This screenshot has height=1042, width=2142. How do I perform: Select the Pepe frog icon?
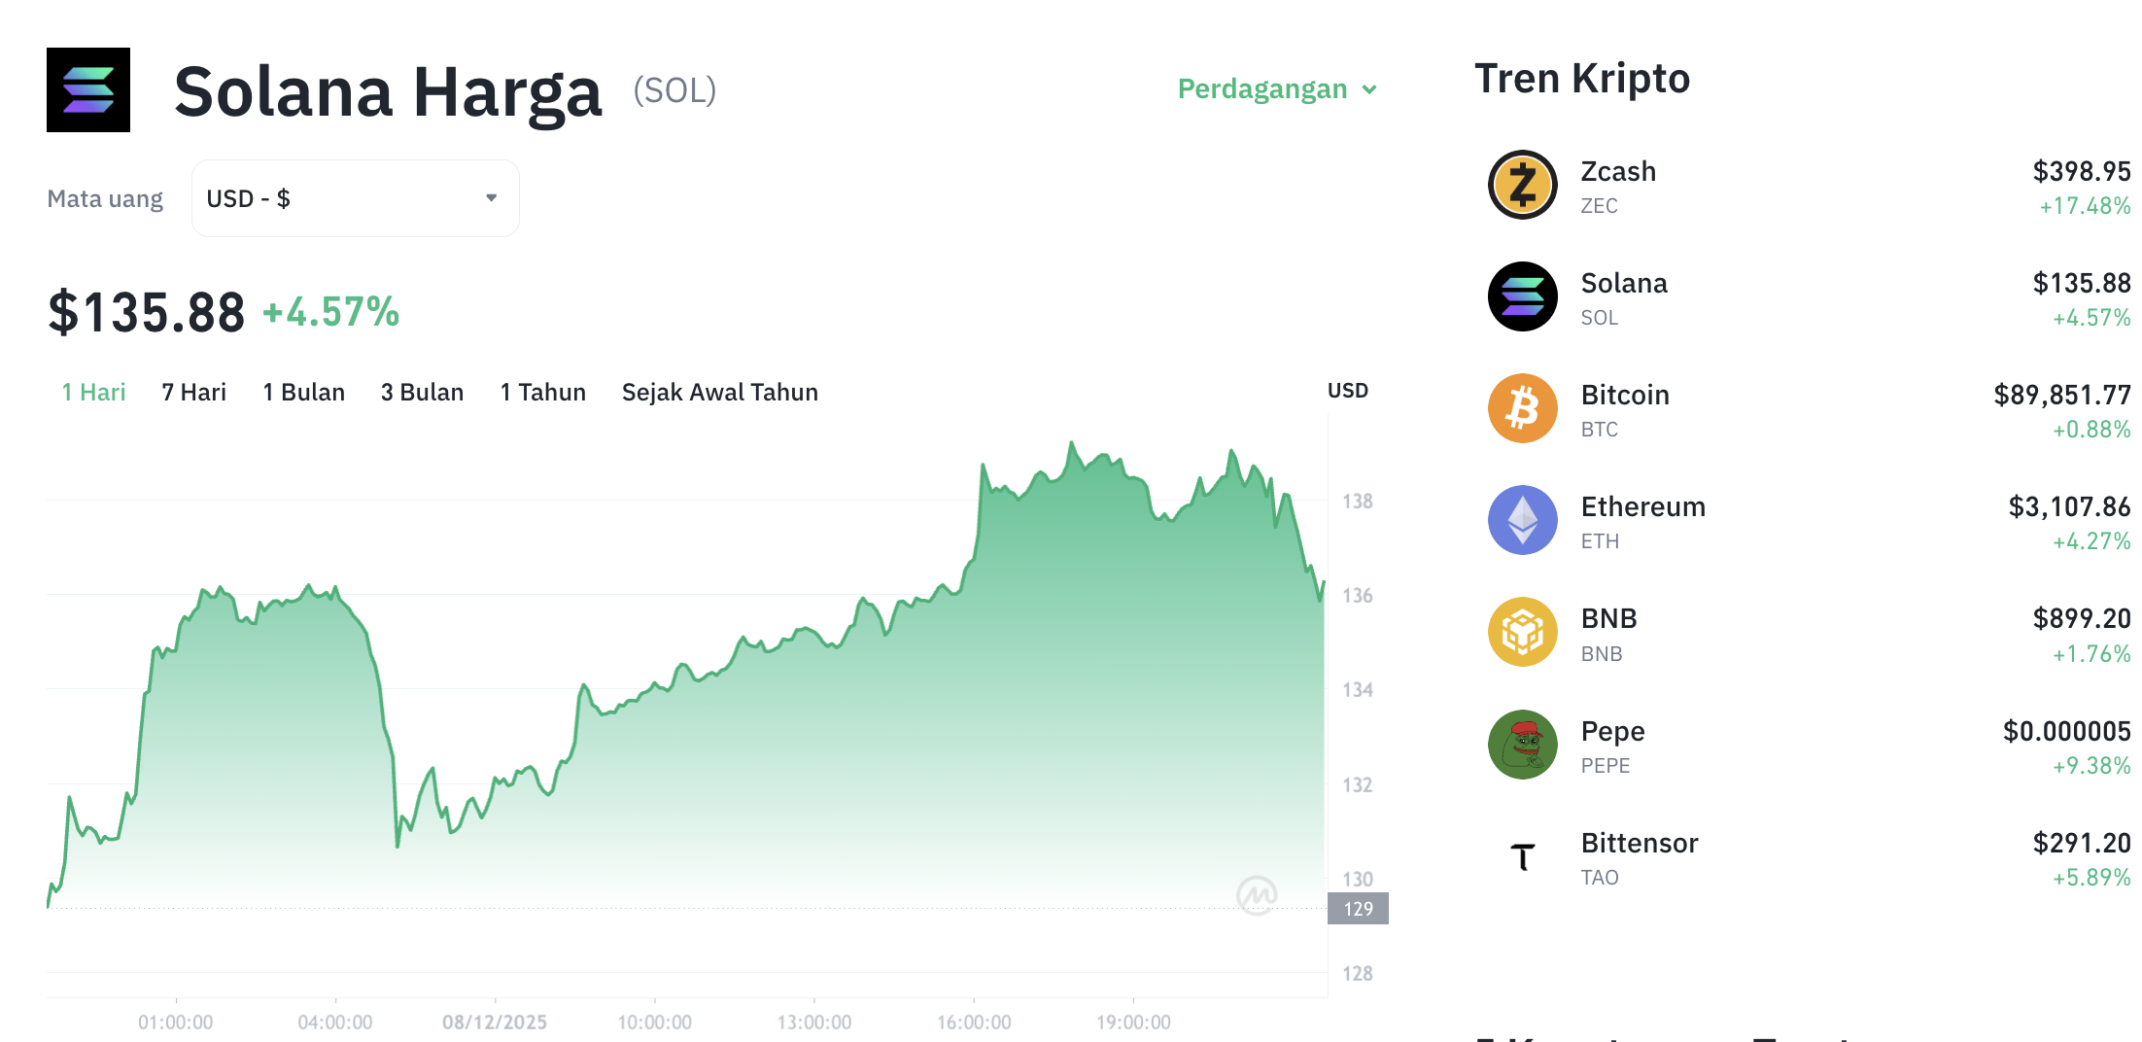coord(1522,745)
